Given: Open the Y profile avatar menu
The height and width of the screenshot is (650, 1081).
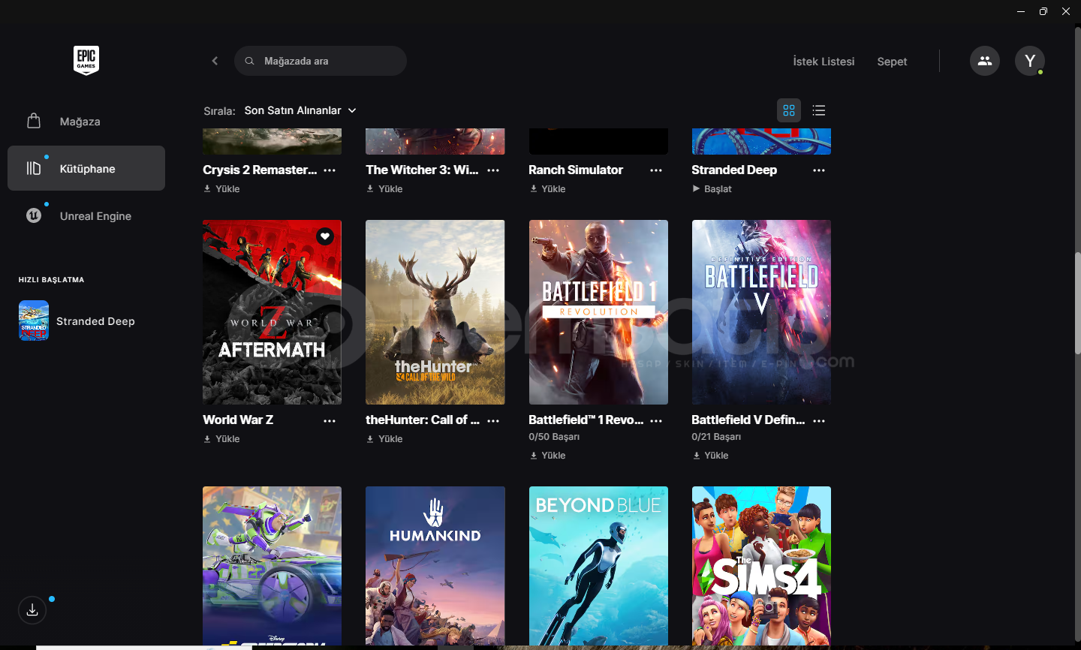Looking at the screenshot, I should tap(1030, 61).
